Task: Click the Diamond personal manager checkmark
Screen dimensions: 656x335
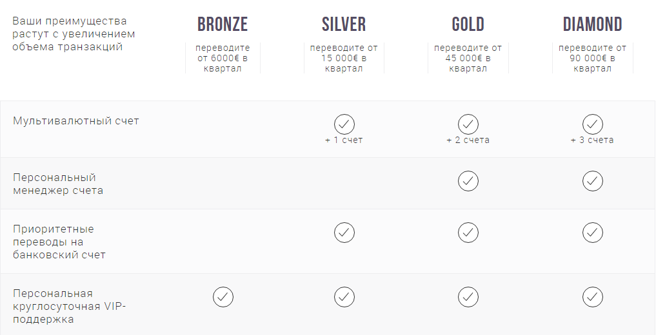Action: pos(592,181)
